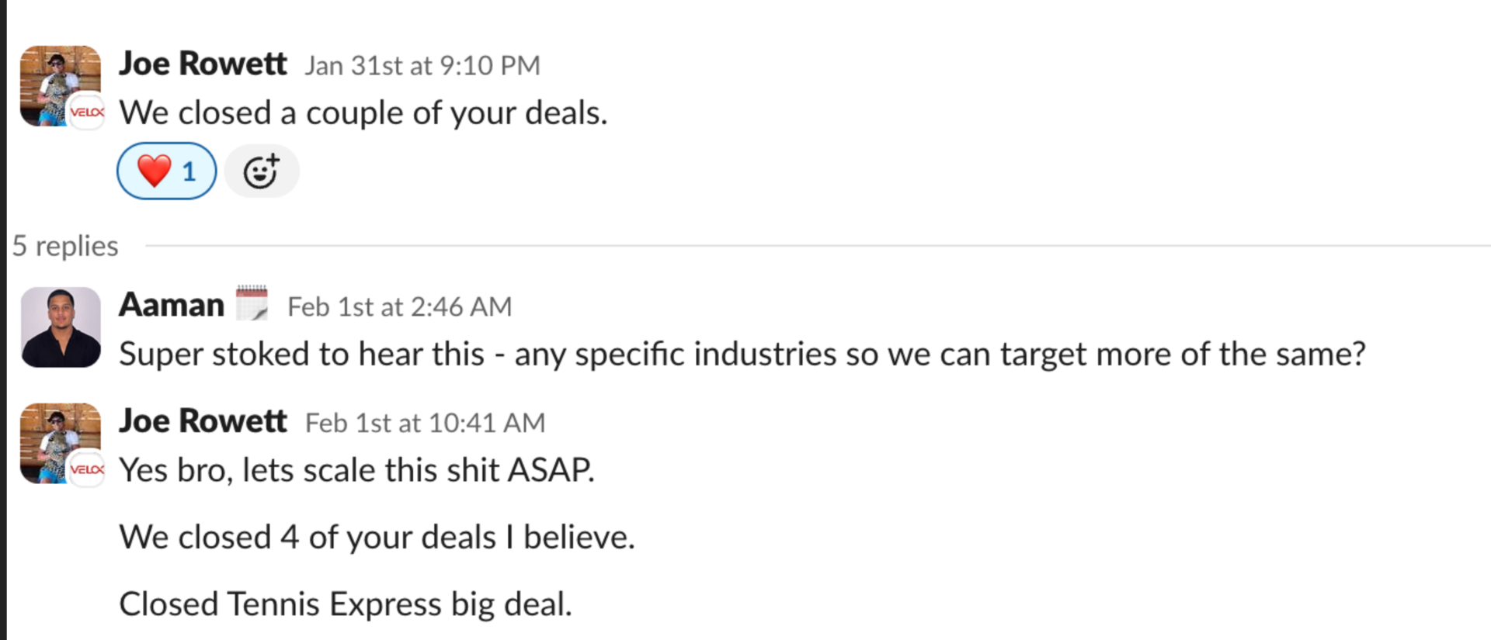Click the VELOX badge on the lower Joe avatar

87,469
